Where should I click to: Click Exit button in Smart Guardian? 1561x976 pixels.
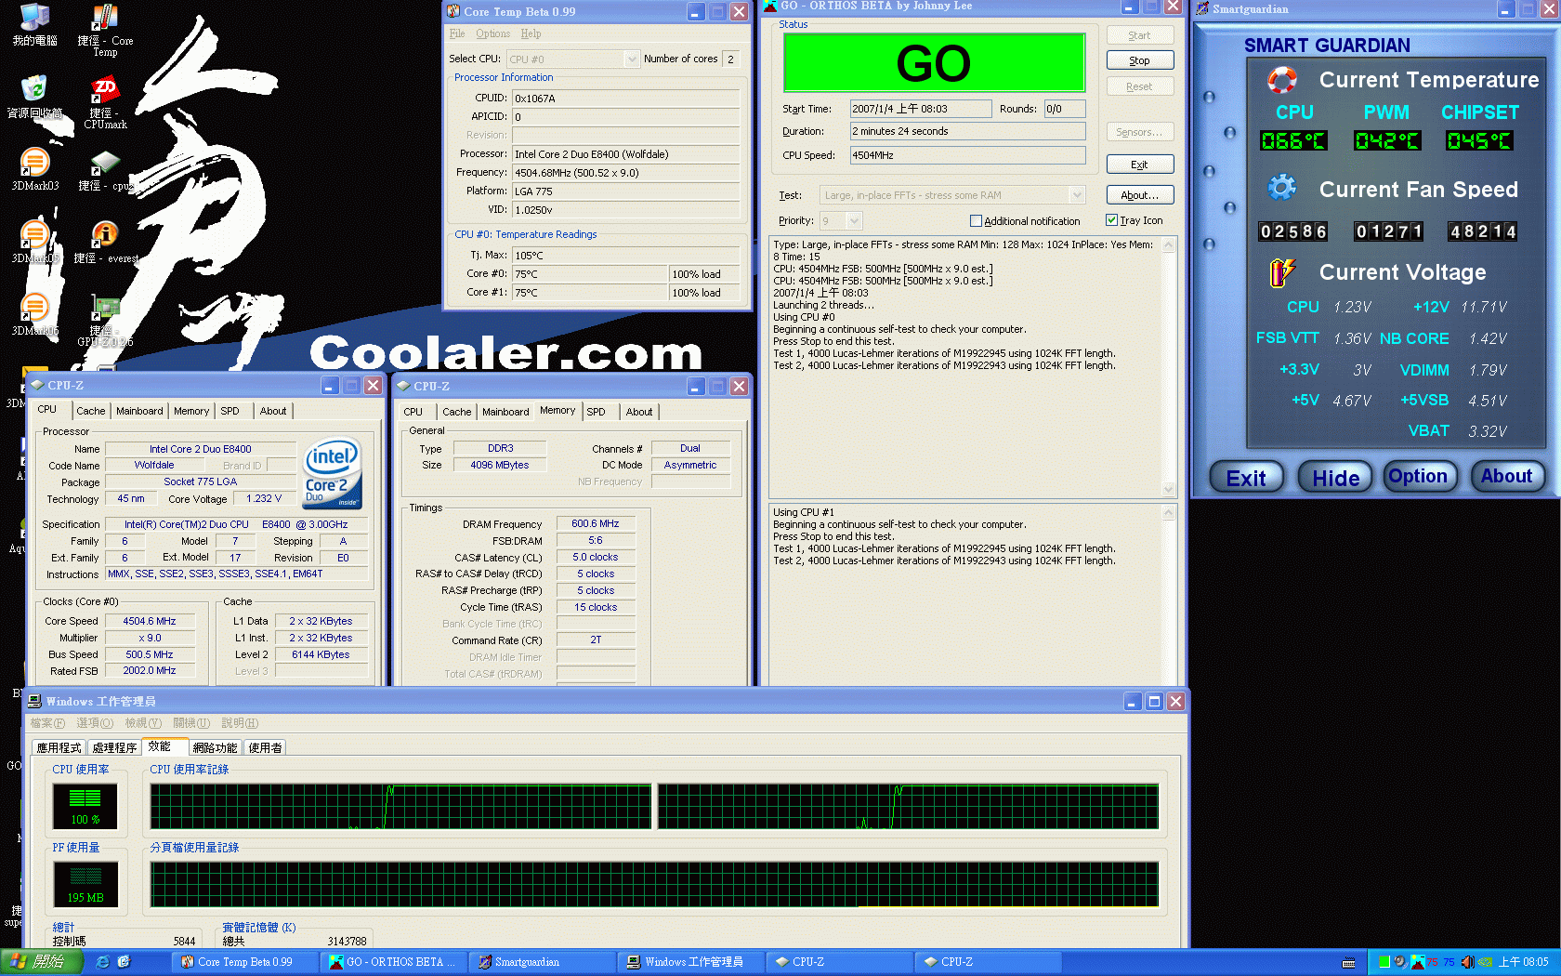point(1246,478)
